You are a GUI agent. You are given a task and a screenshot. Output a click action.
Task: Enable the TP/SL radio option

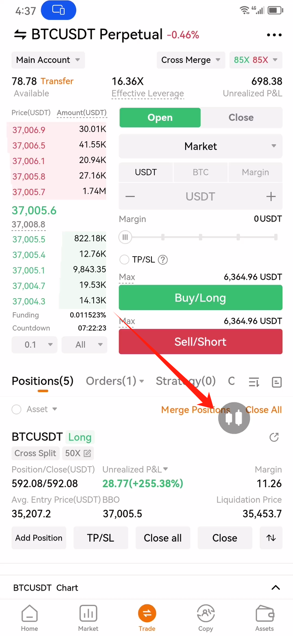(124, 260)
